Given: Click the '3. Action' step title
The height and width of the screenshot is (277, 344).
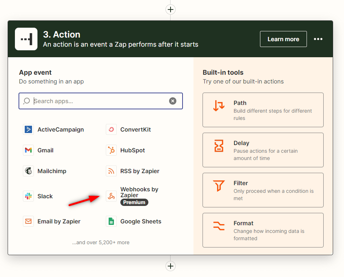Looking at the screenshot, I should tap(62, 35).
